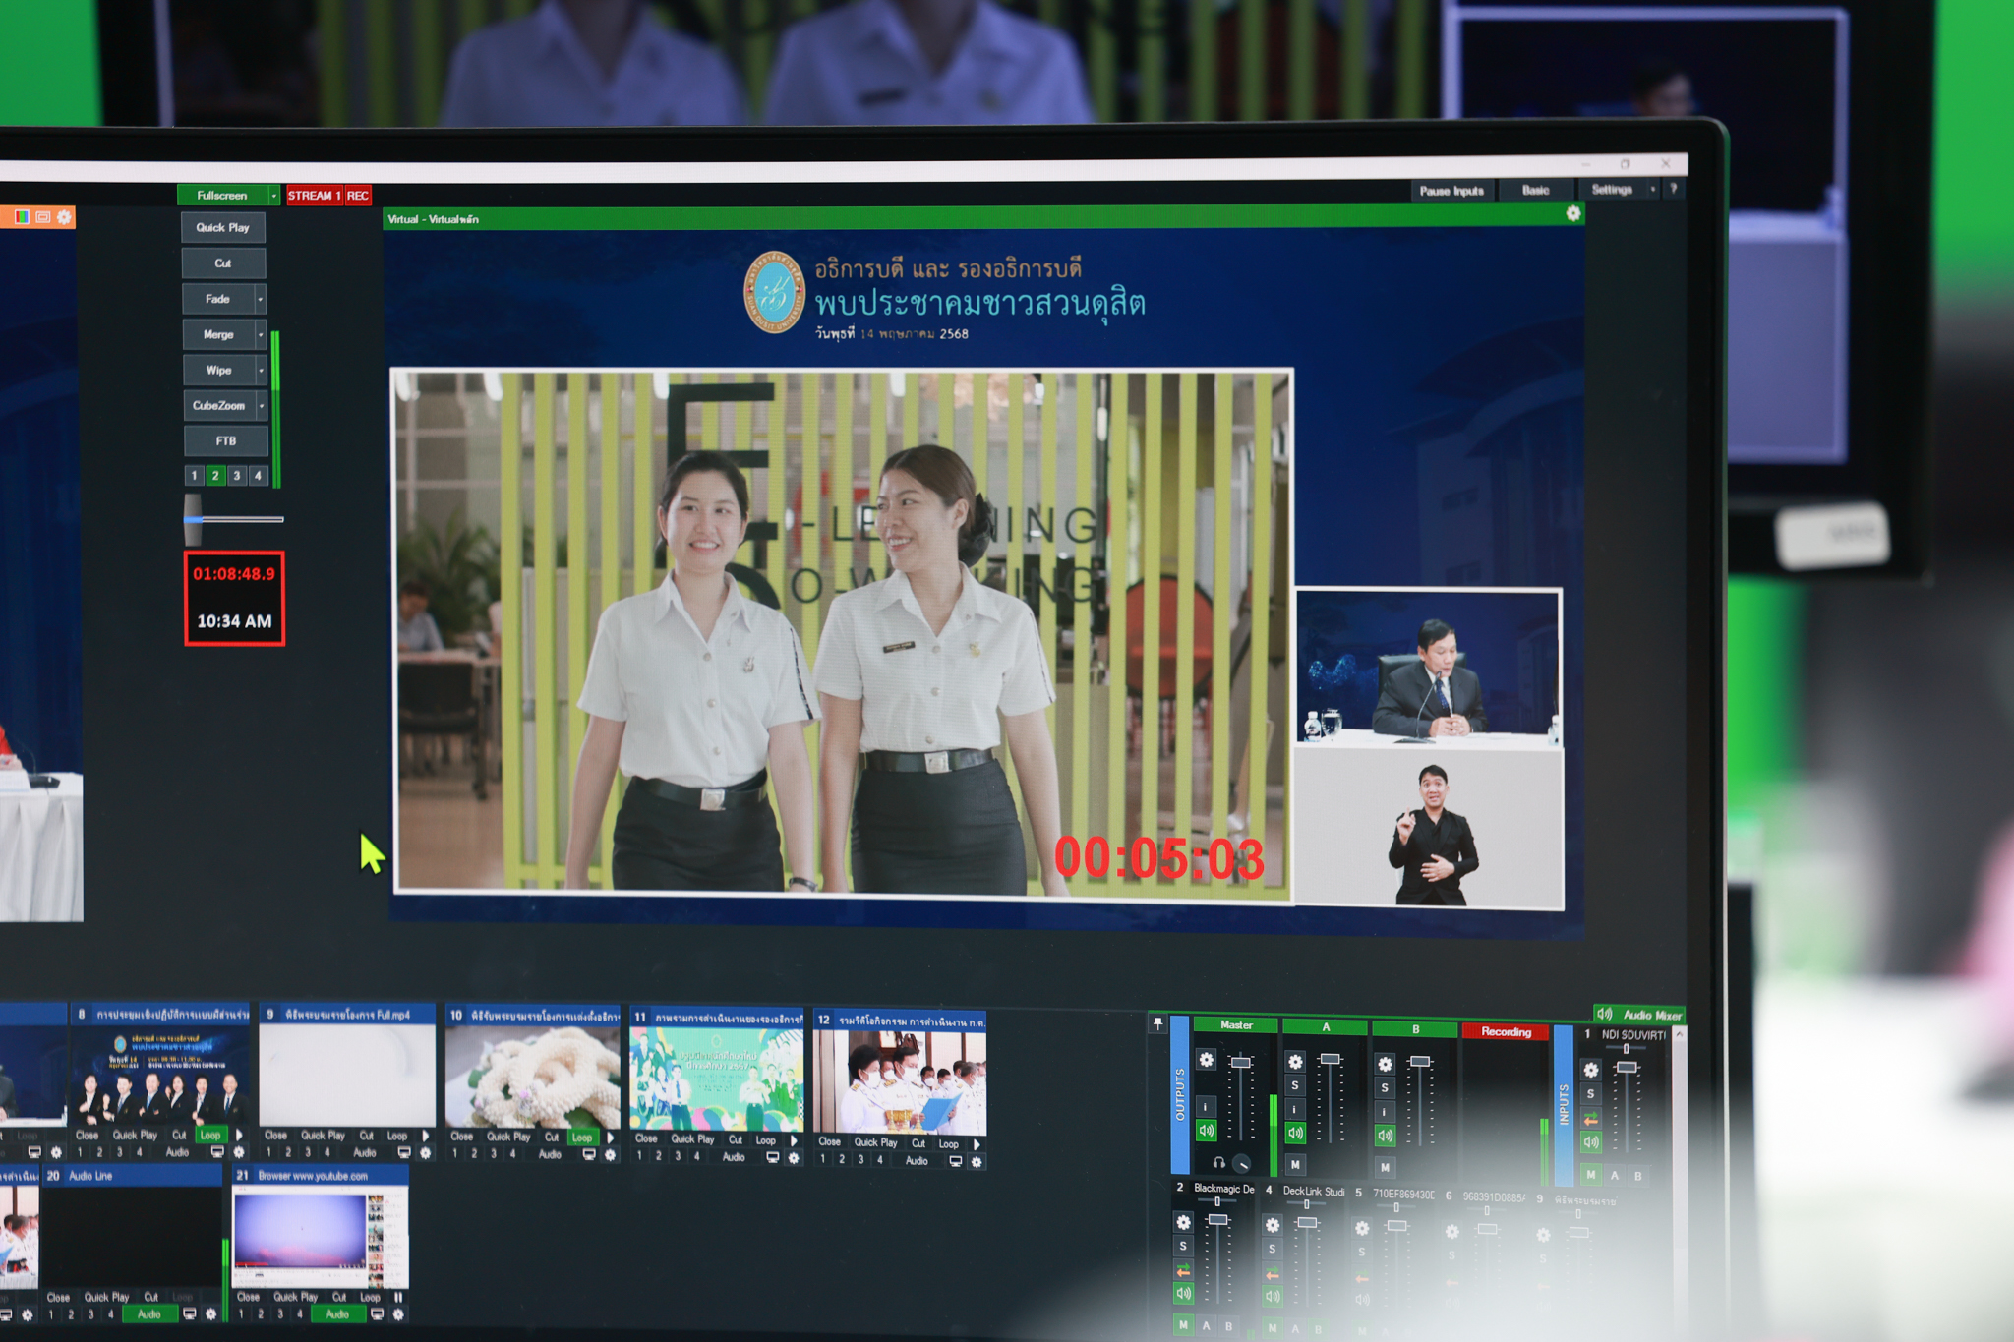This screenshot has height=1342, width=2014.
Task: Toggle Audio on input 21 Browser
Action: [x=337, y=1314]
